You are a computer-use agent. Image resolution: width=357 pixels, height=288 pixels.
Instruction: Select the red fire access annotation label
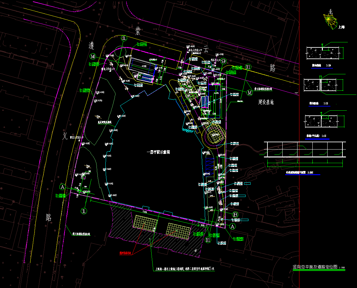coord(125,253)
